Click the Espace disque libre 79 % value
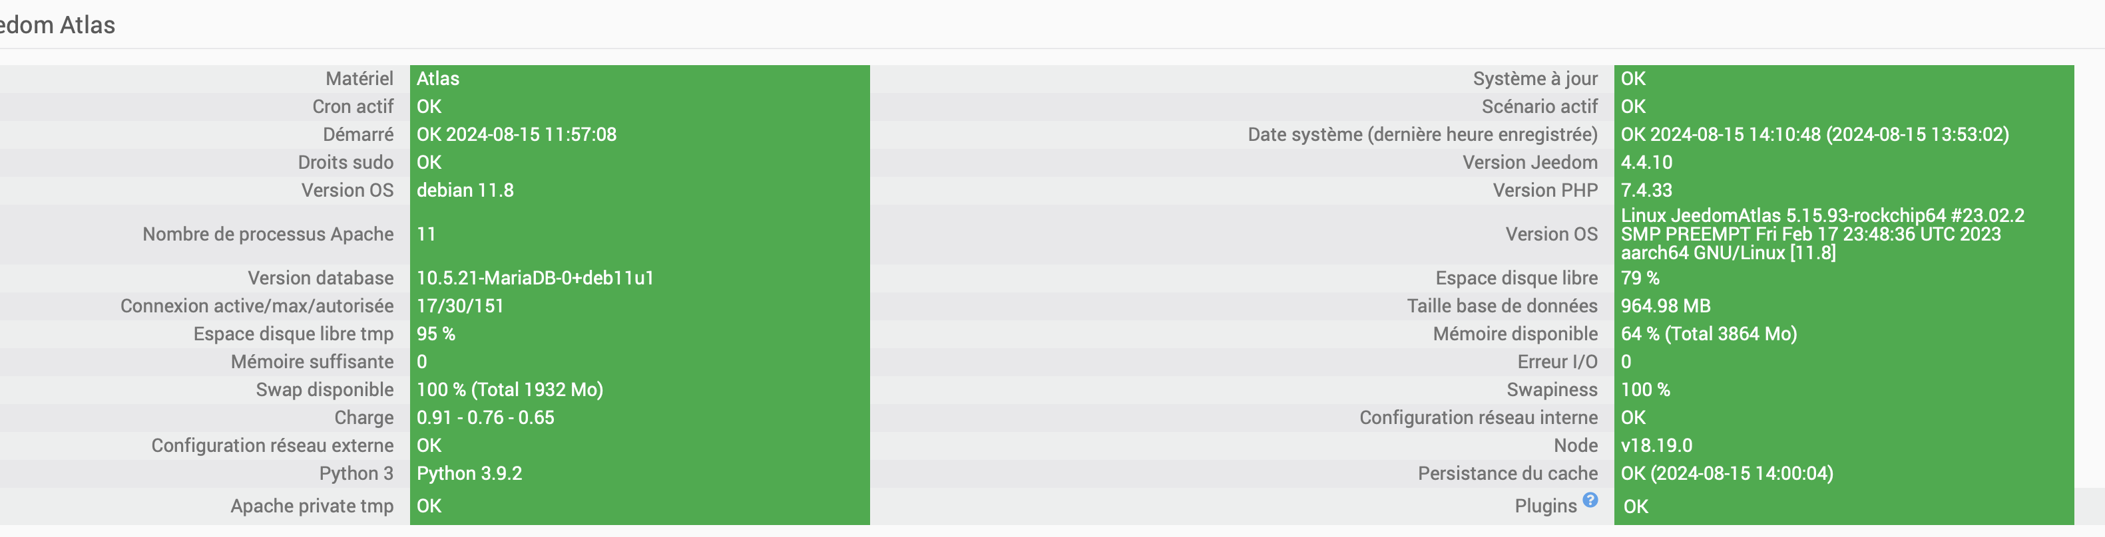Screen dimensions: 2105x537 coord(1639,278)
